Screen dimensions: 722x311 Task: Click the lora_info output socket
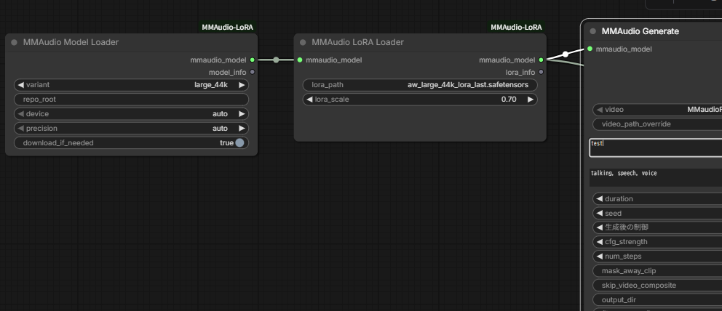(x=541, y=72)
